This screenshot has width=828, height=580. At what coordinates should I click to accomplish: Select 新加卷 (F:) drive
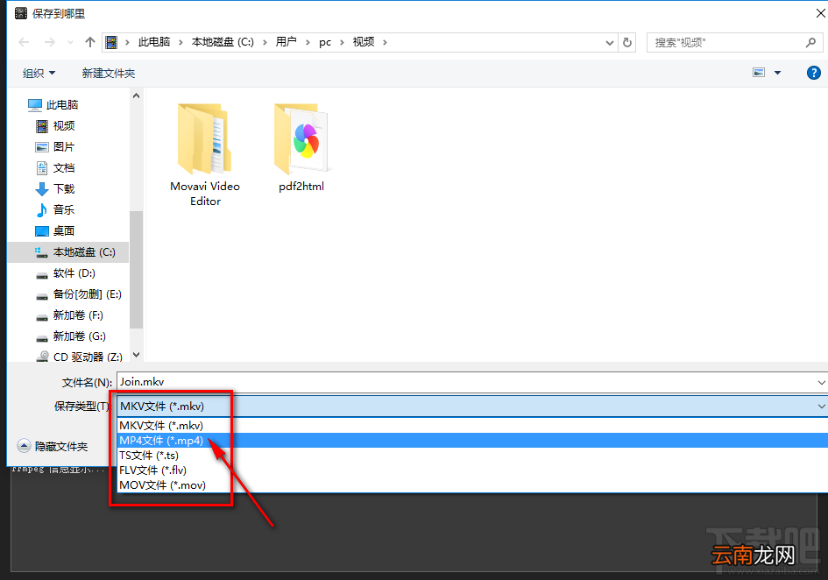point(70,315)
